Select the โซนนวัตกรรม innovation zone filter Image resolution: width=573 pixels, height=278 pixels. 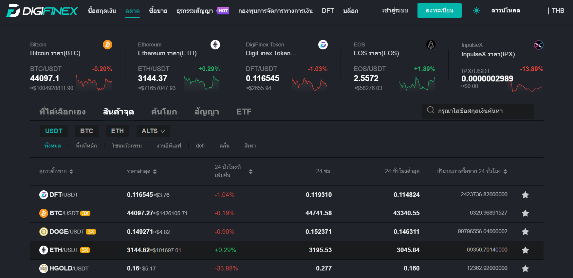(127, 146)
